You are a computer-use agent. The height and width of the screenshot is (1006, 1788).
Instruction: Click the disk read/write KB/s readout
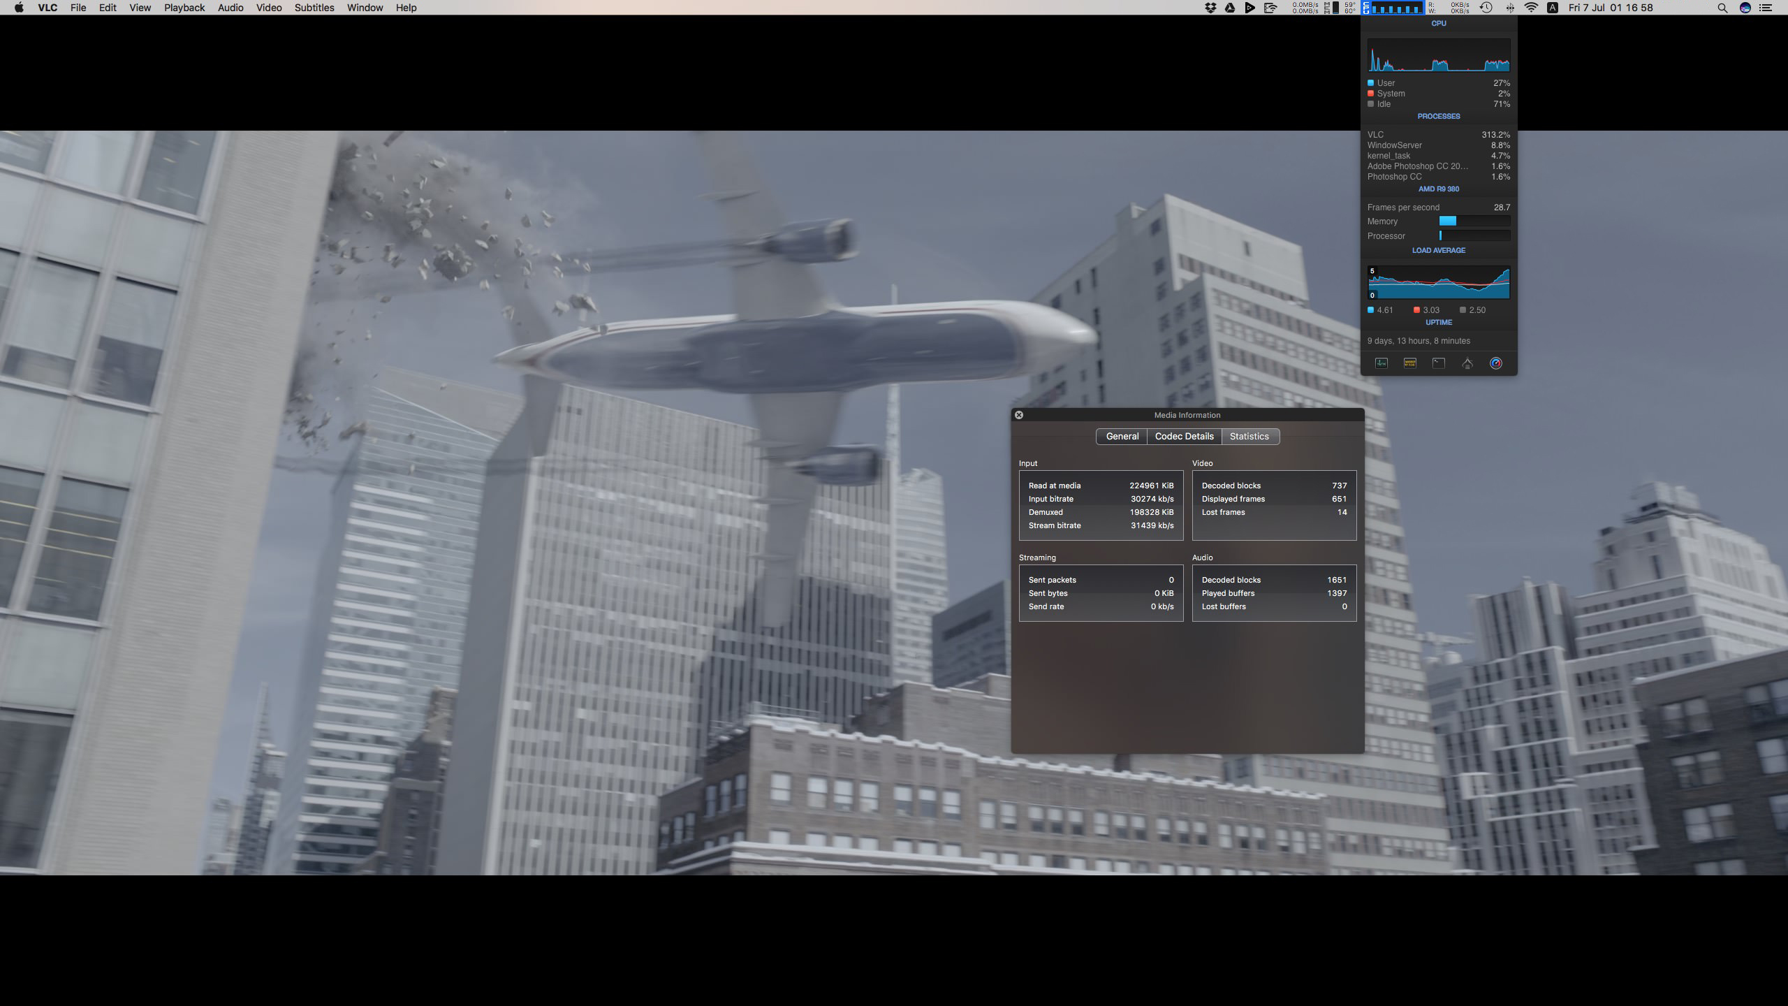1449,8
